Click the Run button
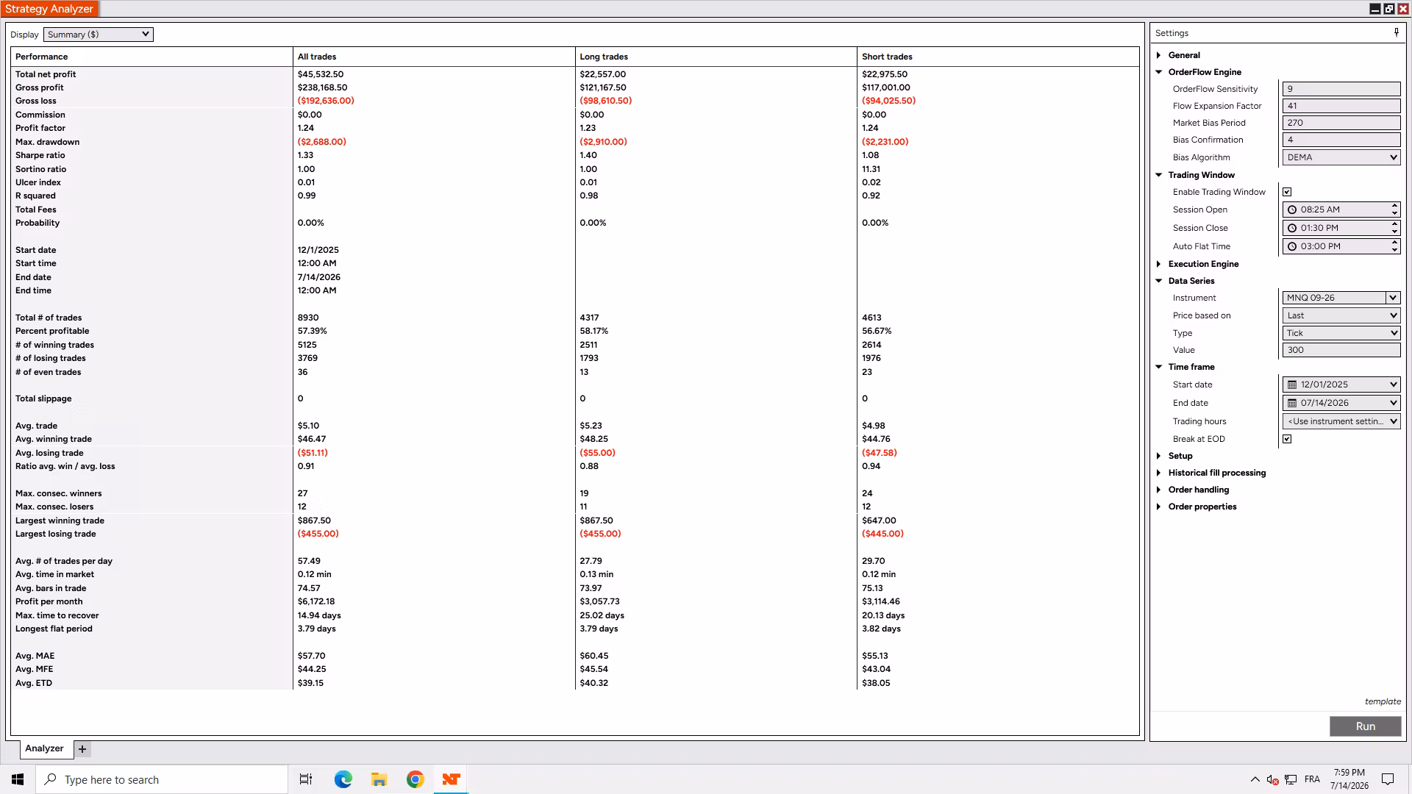This screenshot has width=1412, height=794. click(x=1366, y=726)
